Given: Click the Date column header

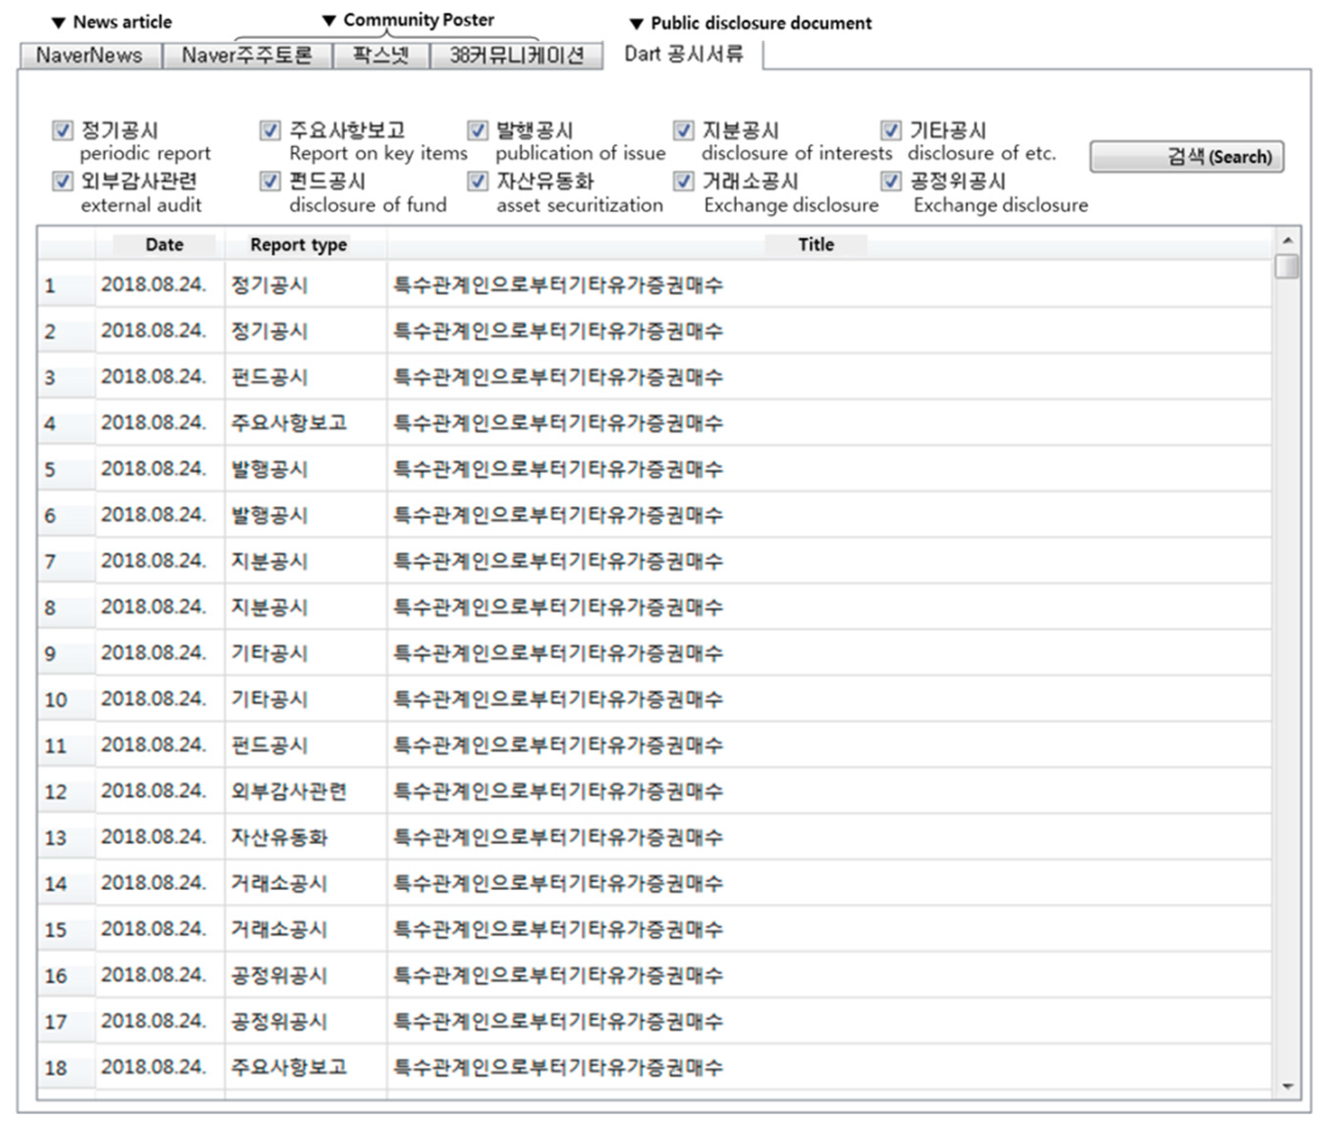Looking at the screenshot, I should 164,245.
